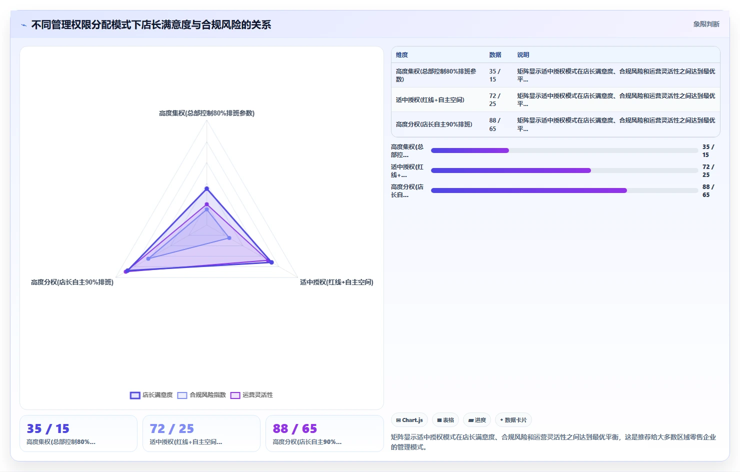Open the 88 / 65 data card

(324, 433)
